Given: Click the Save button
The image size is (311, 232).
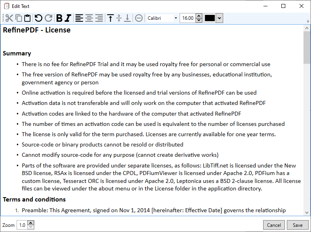Looking at the screenshot, I should click(298, 225).
